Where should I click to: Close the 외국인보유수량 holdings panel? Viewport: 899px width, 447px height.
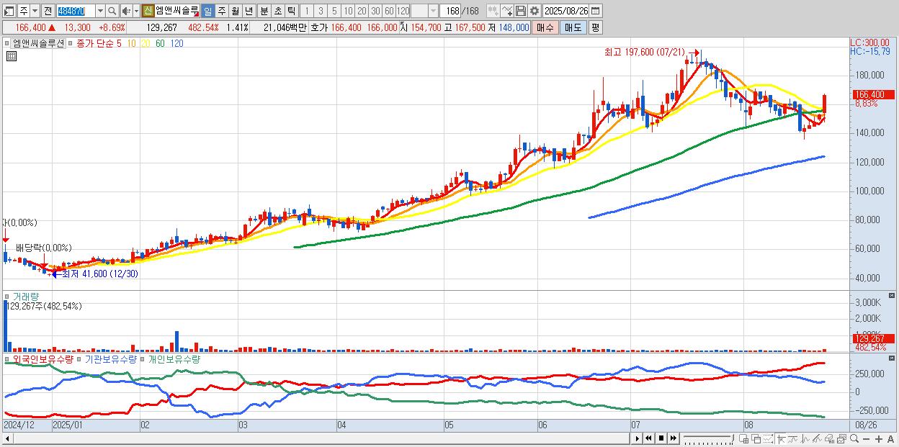coord(892,358)
